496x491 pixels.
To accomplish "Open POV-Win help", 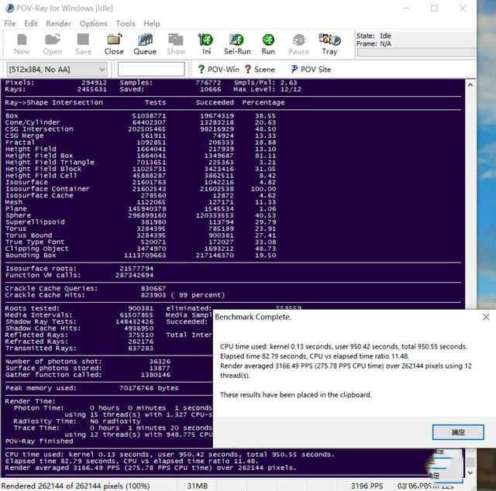I will pos(219,69).
